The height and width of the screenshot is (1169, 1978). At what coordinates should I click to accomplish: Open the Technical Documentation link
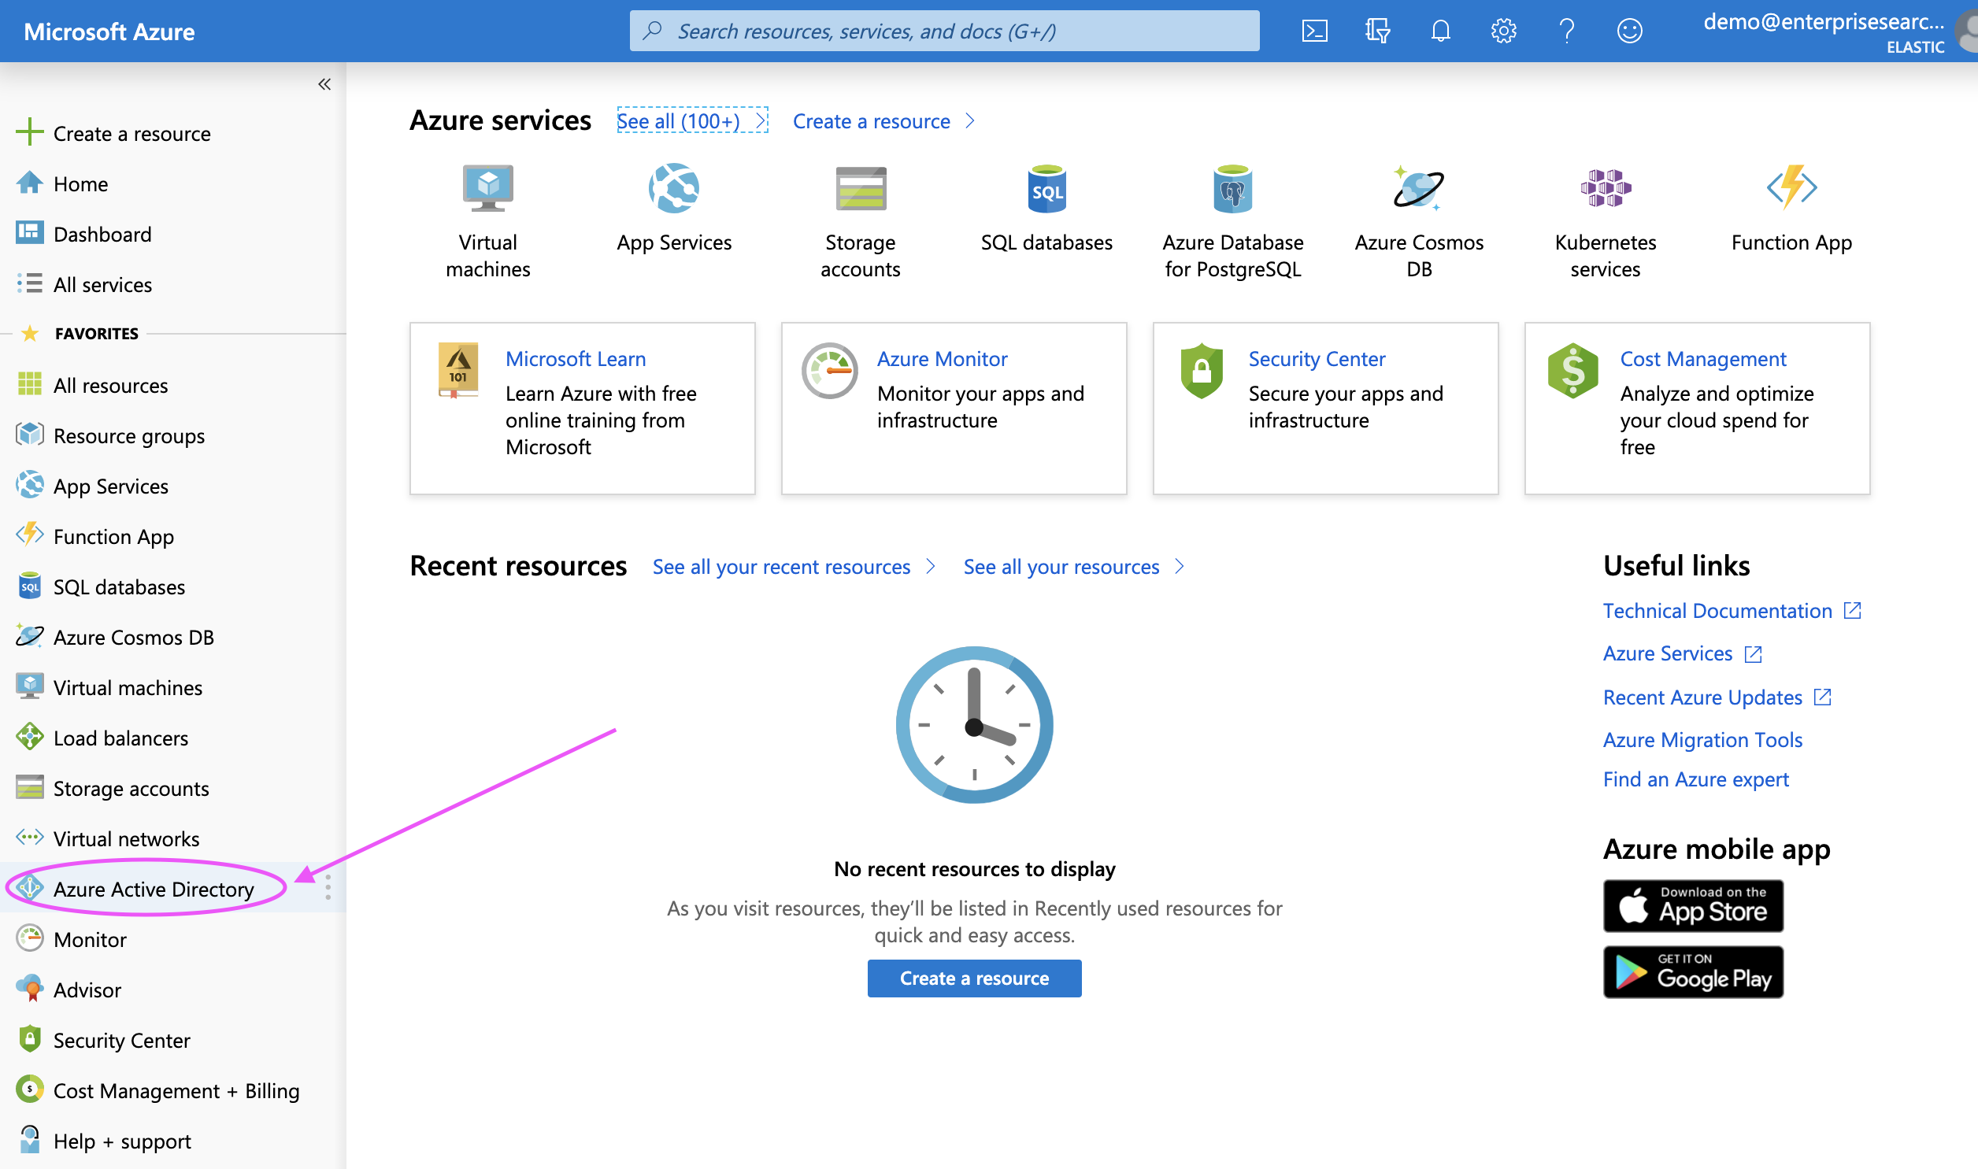pos(1717,611)
